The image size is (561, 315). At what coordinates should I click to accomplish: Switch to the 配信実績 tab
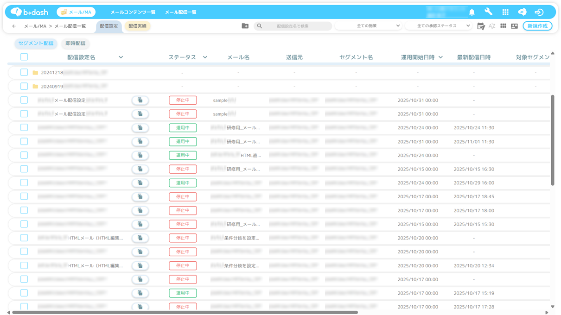pos(137,26)
